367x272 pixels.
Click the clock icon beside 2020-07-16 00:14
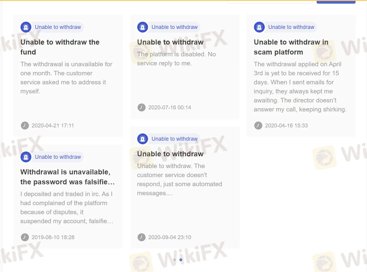141,107
